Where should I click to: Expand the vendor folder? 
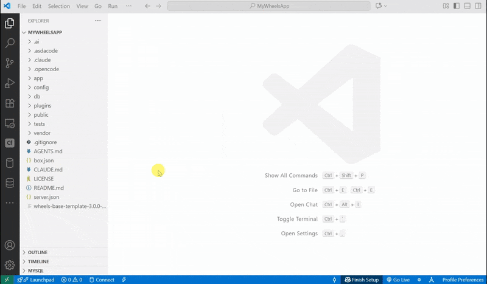(x=64, y=133)
